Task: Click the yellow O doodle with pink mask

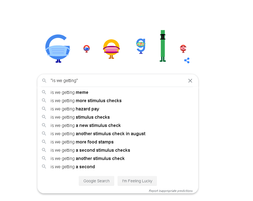Action: click(x=111, y=49)
